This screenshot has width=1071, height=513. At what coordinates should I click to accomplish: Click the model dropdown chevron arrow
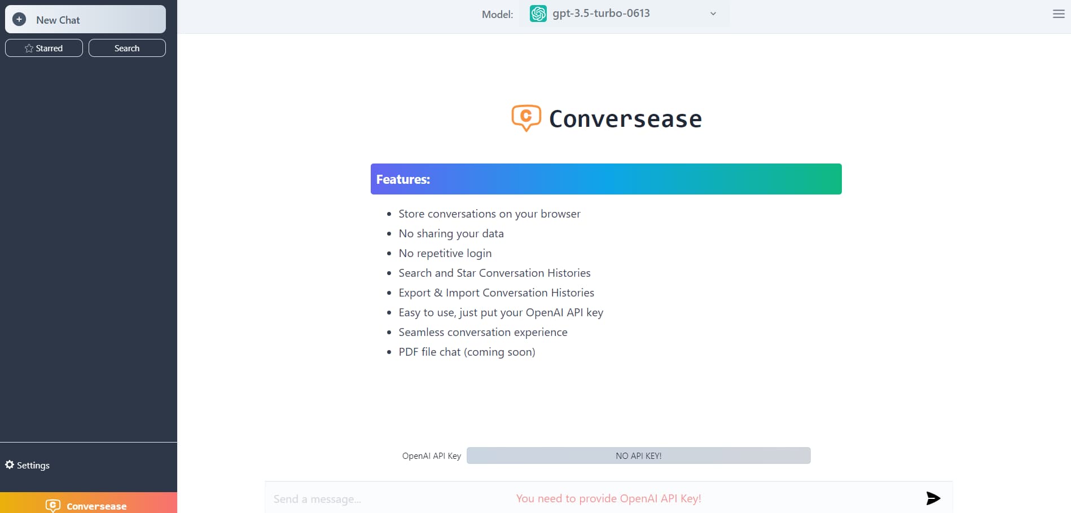(713, 14)
